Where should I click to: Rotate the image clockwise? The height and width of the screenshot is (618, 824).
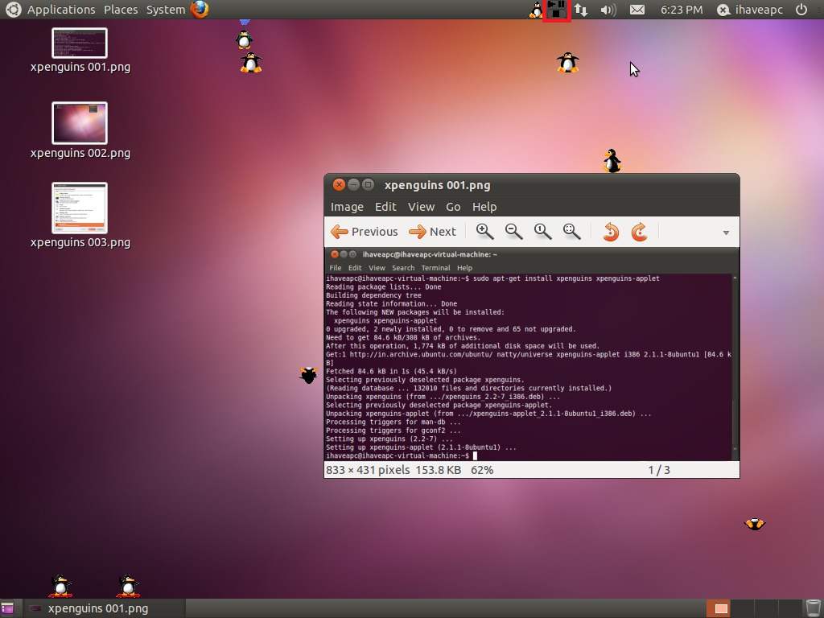click(639, 232)
